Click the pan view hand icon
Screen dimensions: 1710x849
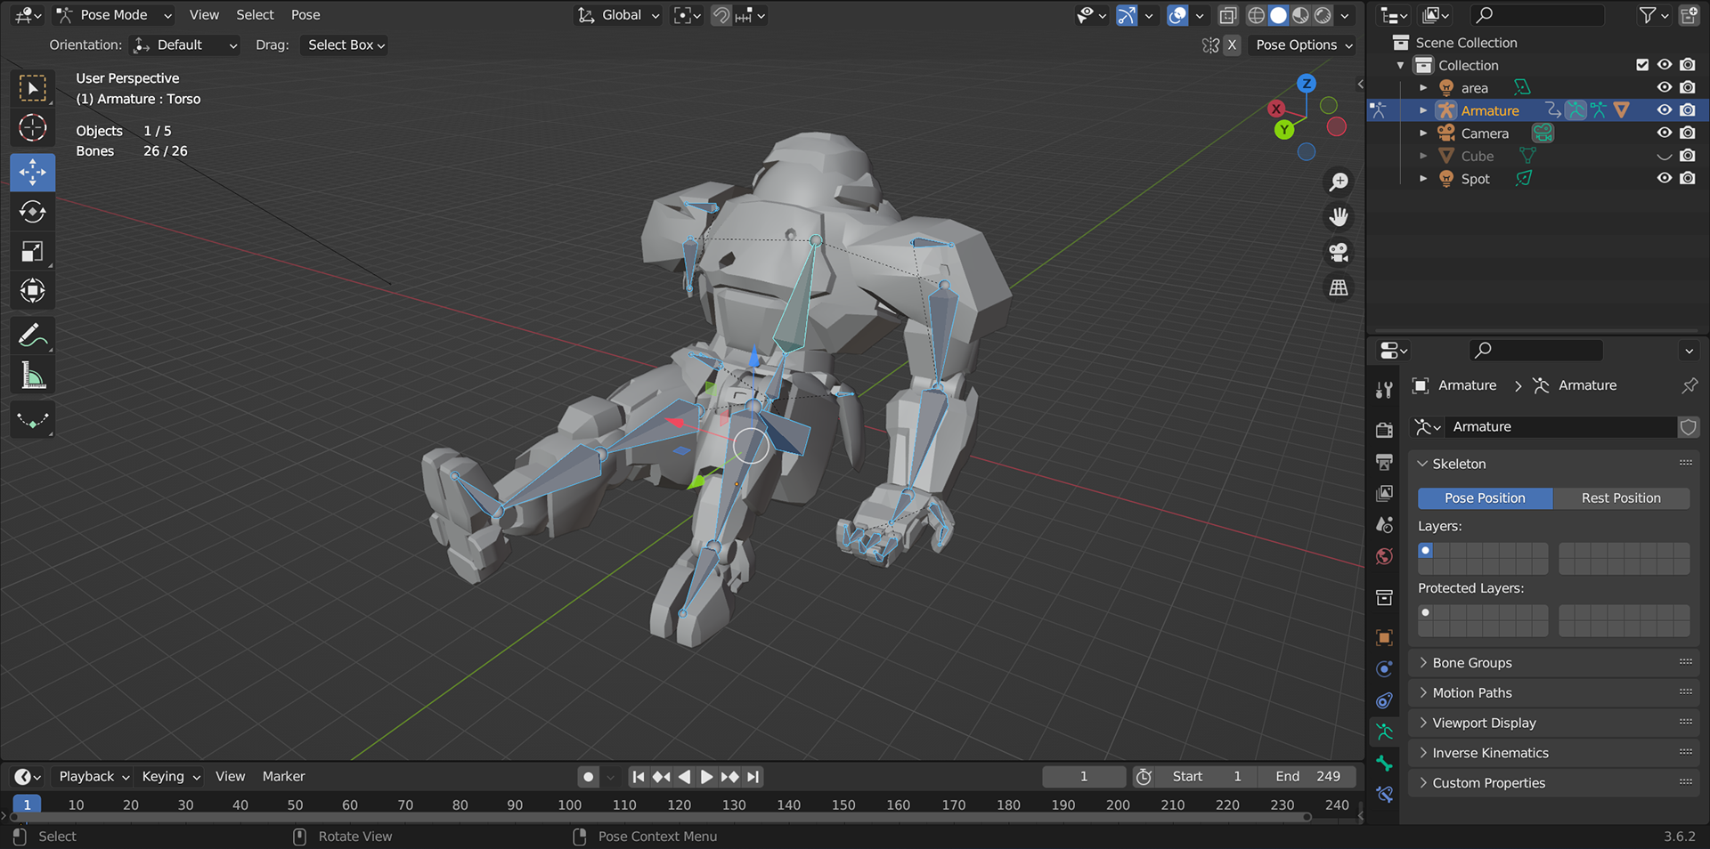point(1339,217)
